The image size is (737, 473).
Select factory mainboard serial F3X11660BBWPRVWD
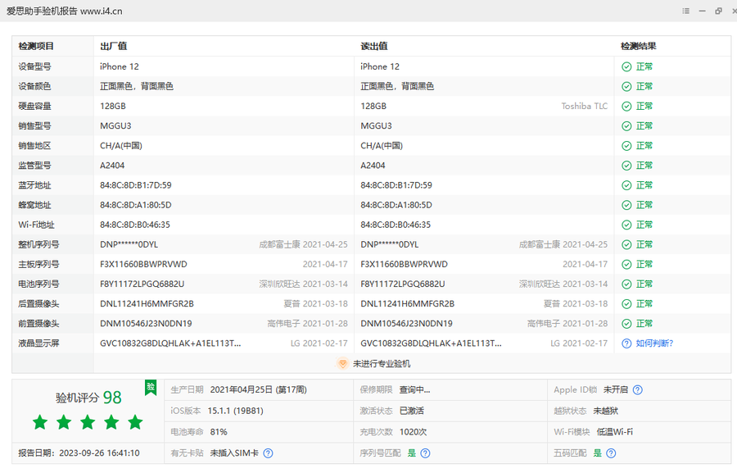[x=143, y=265]
